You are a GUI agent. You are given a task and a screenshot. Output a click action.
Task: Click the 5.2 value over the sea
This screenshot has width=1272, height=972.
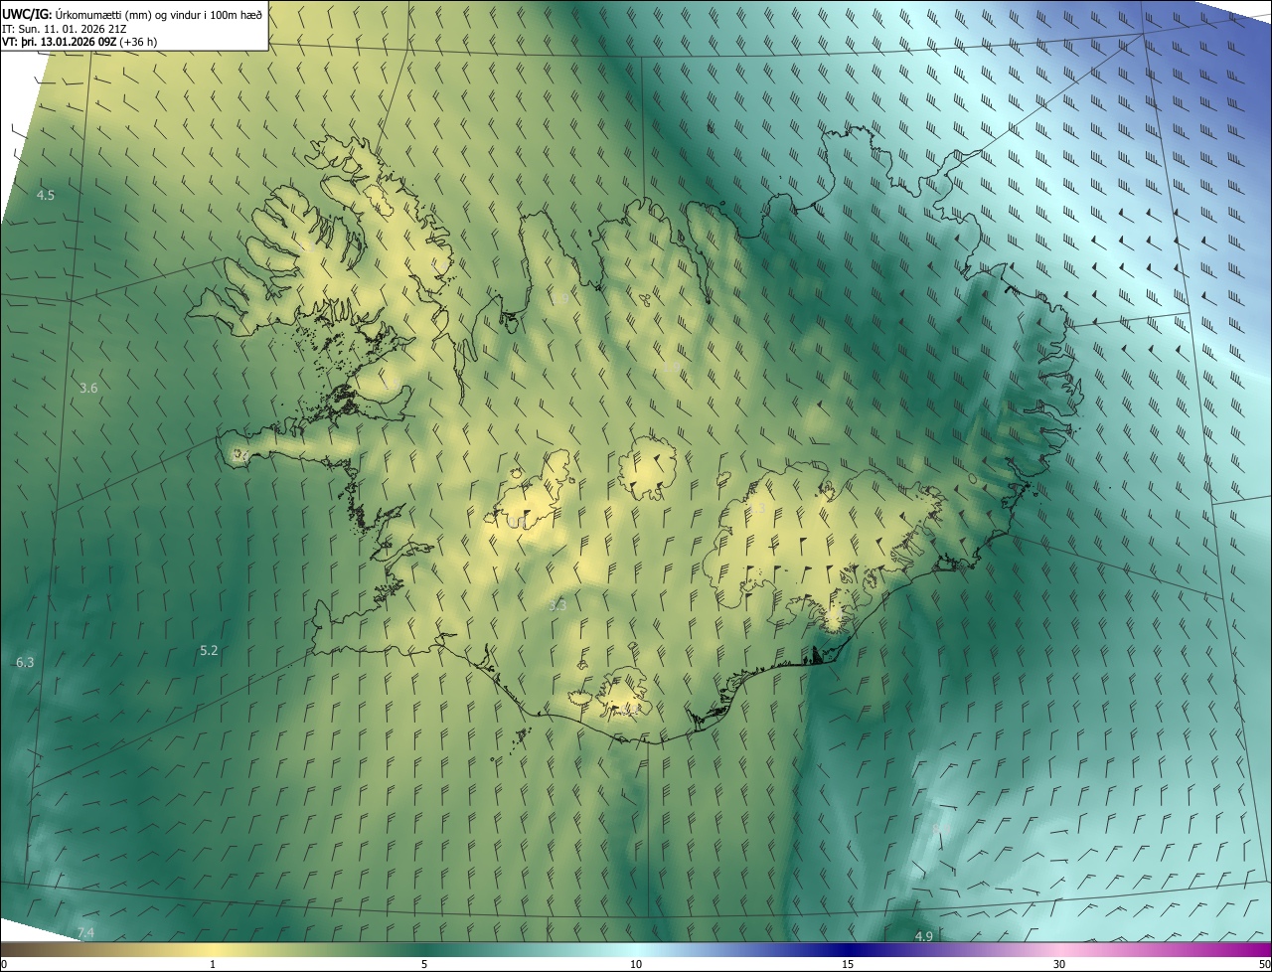pos(209,650)
